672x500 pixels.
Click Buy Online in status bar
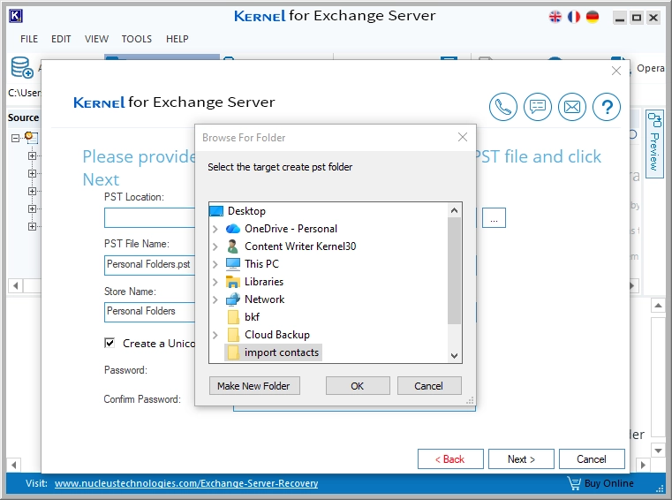(609, 483)
